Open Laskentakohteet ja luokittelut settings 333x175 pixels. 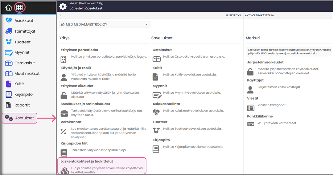87,161
